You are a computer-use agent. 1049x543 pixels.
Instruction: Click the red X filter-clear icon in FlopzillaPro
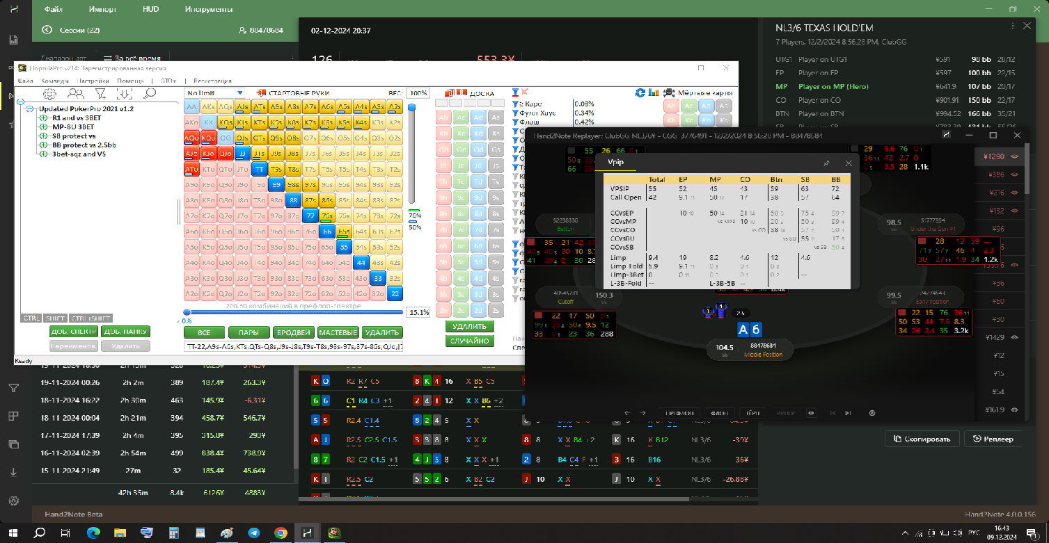524,92
